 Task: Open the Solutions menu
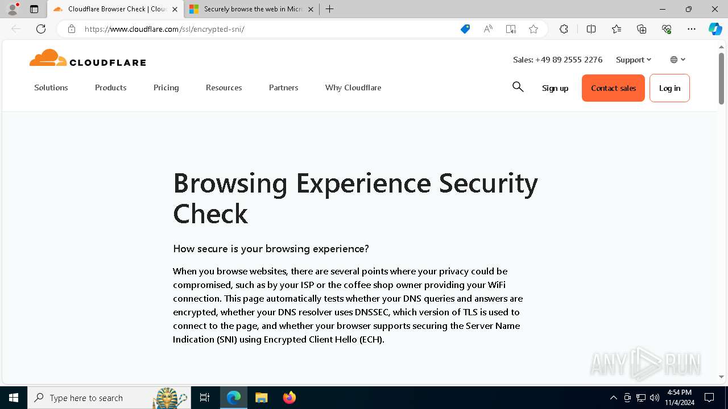51,87
